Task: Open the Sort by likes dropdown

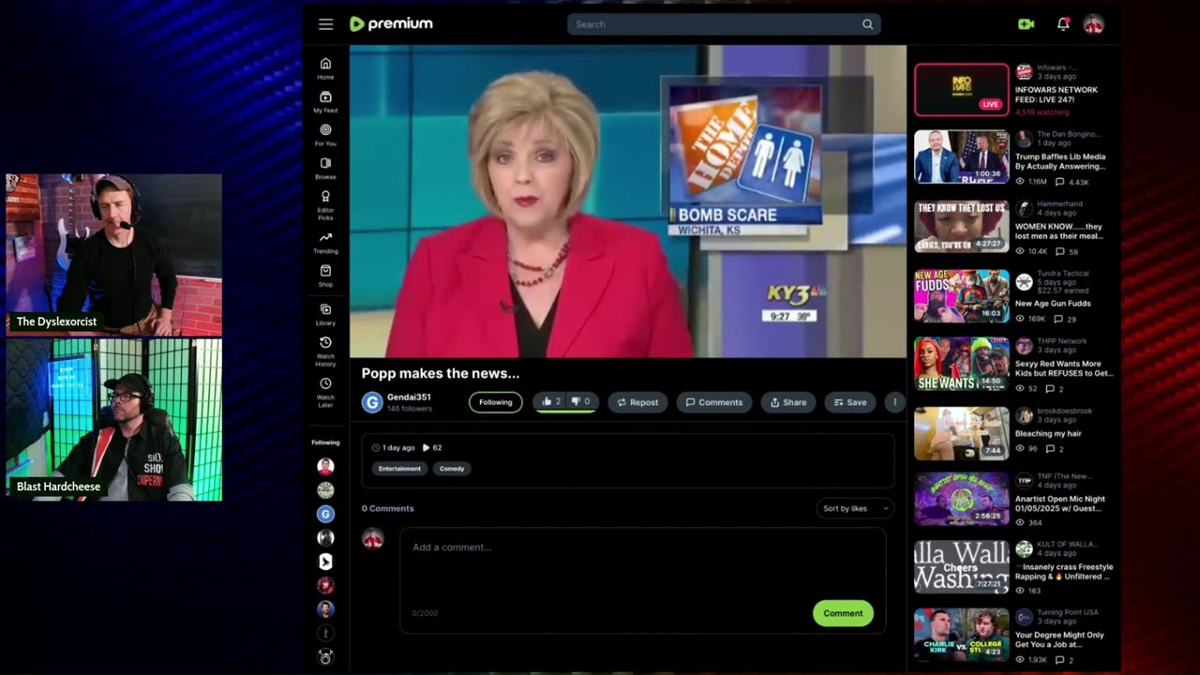Action: 854,508
